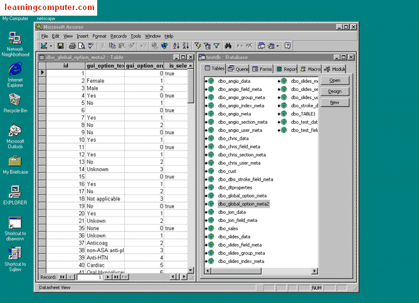Switch to the Reports tab
The height and width of the screenshot is (303, 419).
286,69
